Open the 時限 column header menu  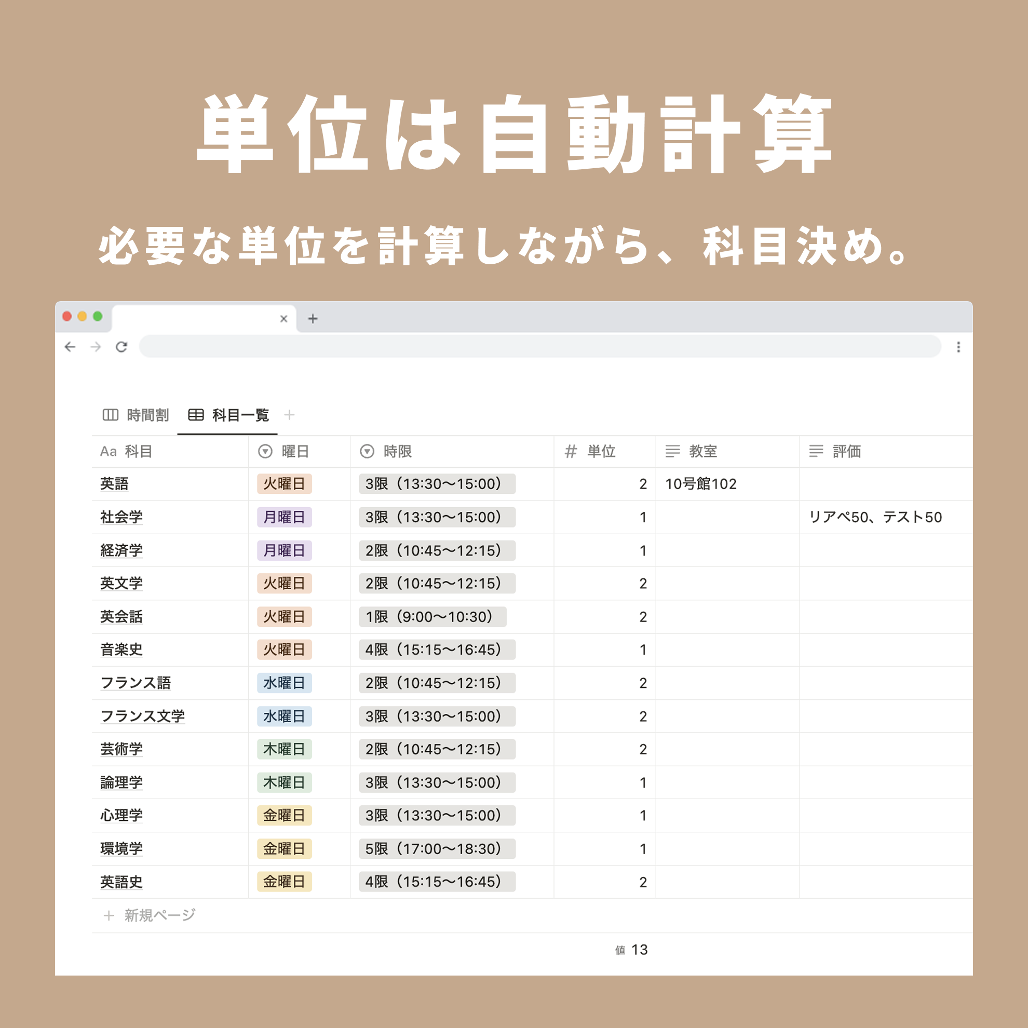click(x=397, y=452)
